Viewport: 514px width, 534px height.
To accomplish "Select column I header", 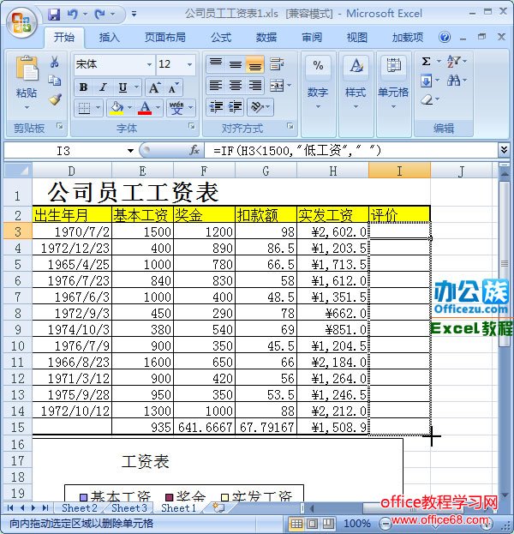I will click(x=399, y=171).
